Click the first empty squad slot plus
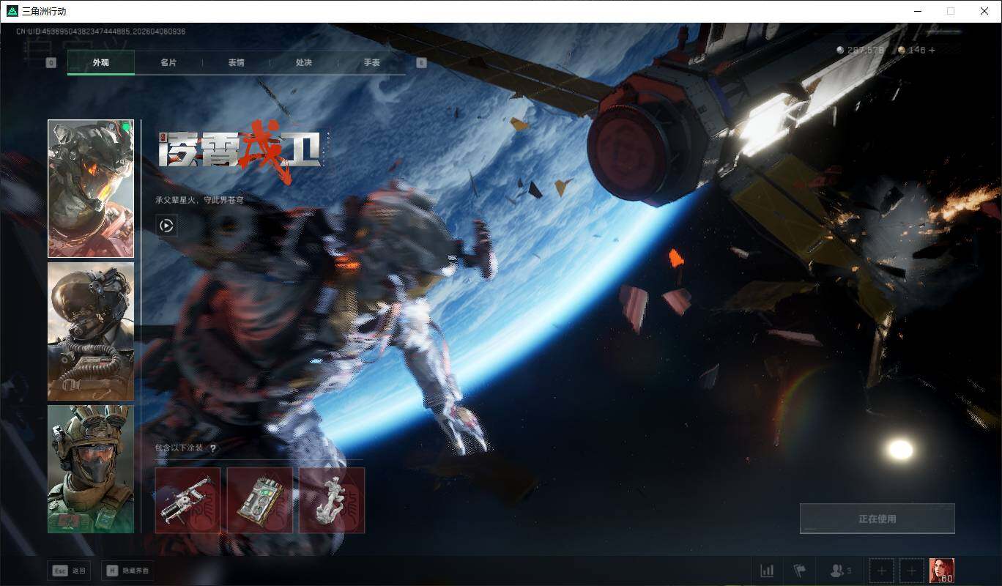This screenshot has width=1002, height=586. (882, 571)
